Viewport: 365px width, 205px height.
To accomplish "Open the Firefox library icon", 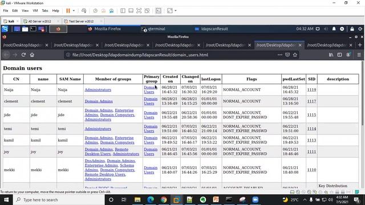I will [331, 55].
